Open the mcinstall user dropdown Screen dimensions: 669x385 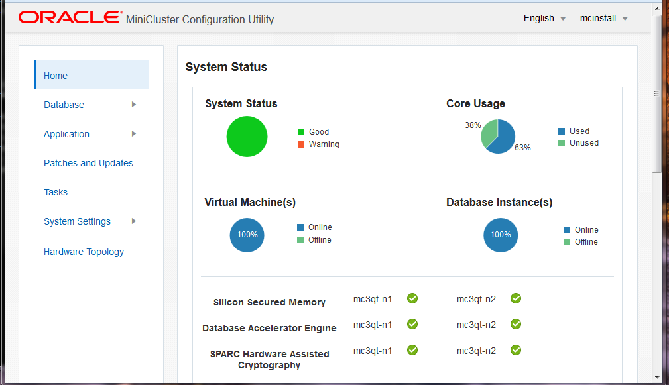coord(604,19)
